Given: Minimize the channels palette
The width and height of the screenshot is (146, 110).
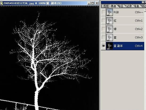Looking at the screenshot, I should point(143,2).
